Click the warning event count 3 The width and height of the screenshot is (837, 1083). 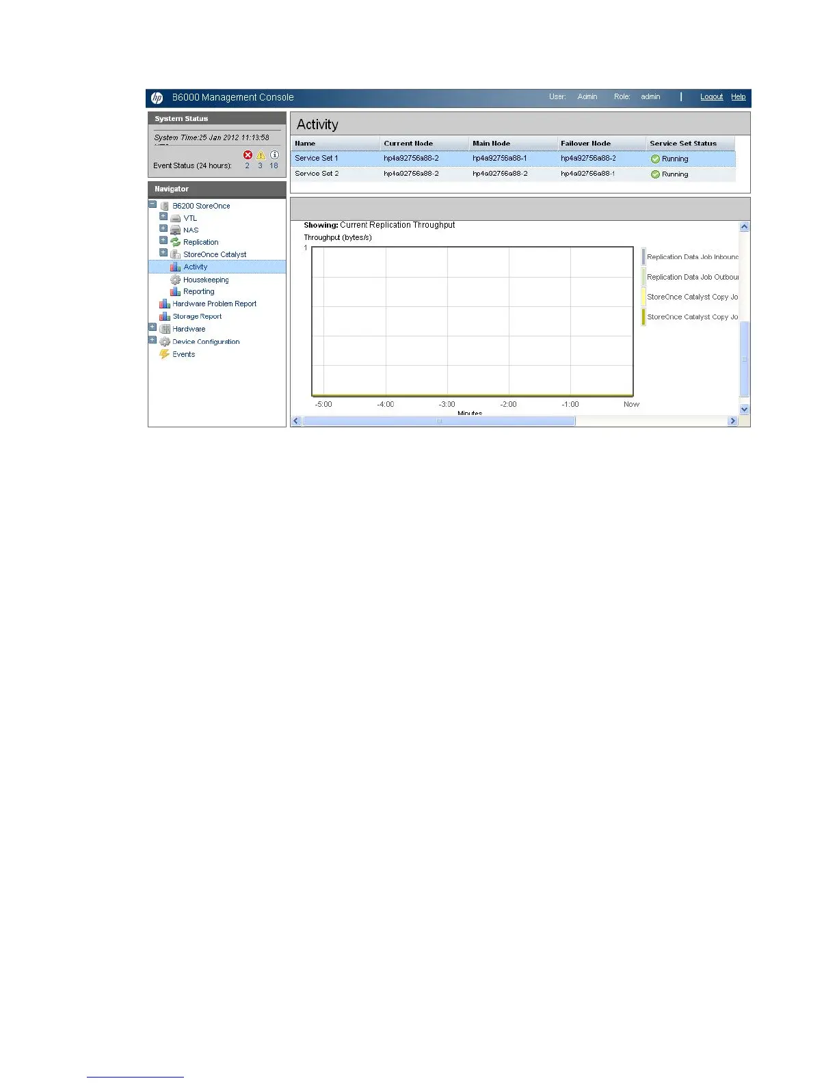261,165
